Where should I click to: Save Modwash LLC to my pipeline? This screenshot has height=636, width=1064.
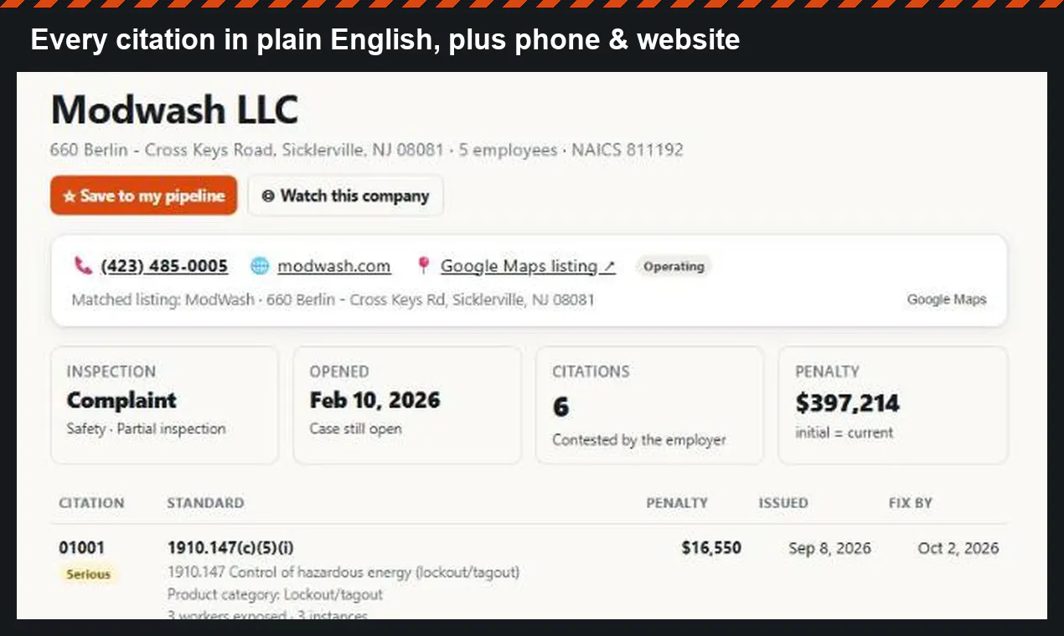144,195
